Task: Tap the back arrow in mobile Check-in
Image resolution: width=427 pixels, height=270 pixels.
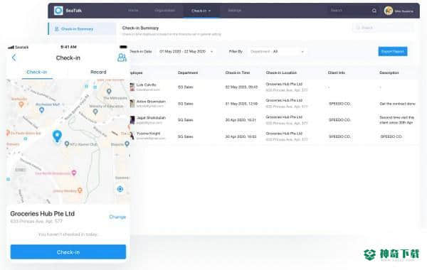Action: [x=14, y=58]
